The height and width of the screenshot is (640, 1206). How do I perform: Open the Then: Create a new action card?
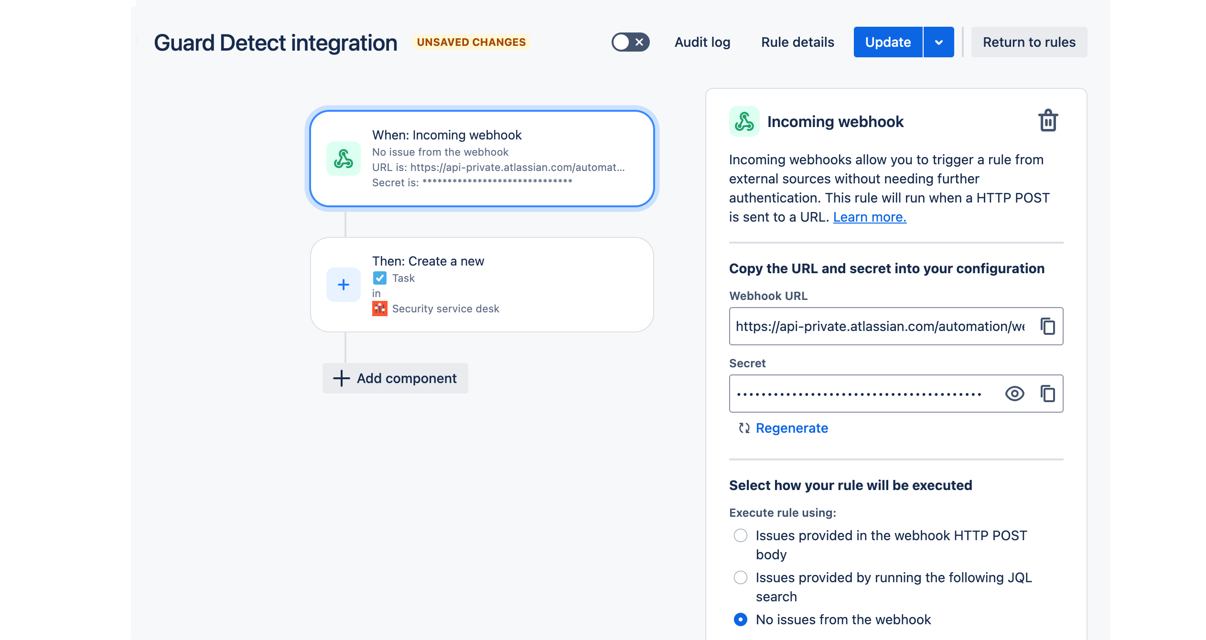482,285
